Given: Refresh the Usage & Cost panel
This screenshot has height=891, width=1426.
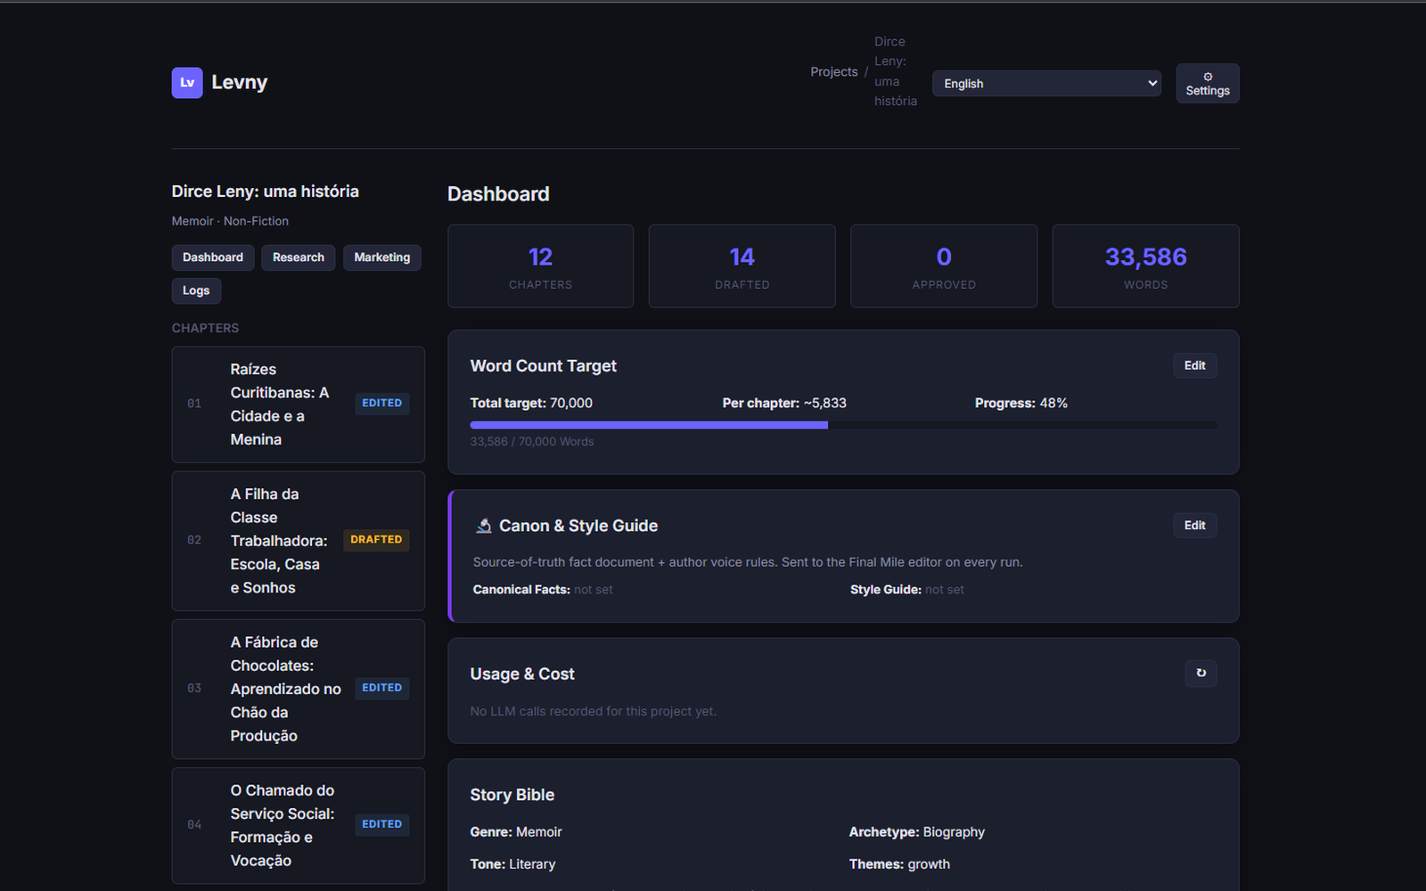Looking at the screenshot, I should (x=1201, y=674).
